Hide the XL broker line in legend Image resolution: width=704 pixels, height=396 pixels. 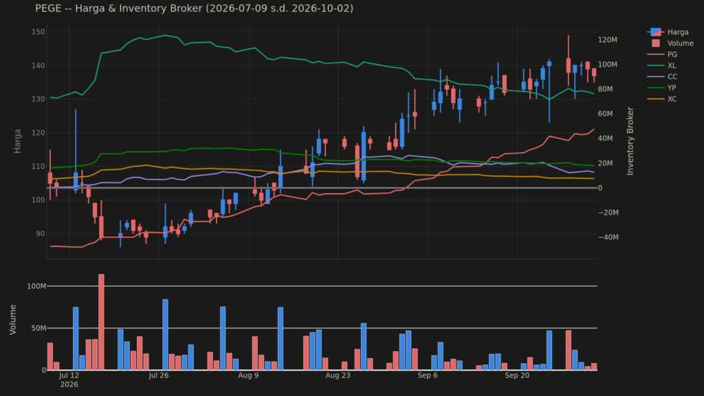[x=662, y=65]
